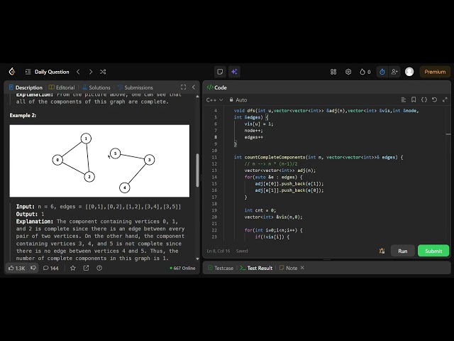The height and width of the screenshot is (341, 454).
Task: Switch to the Solutions tab
Action: [x=96, y=87]
